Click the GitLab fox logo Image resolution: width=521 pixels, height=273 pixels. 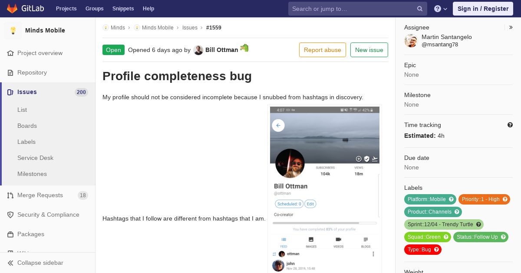pos(12,8)
